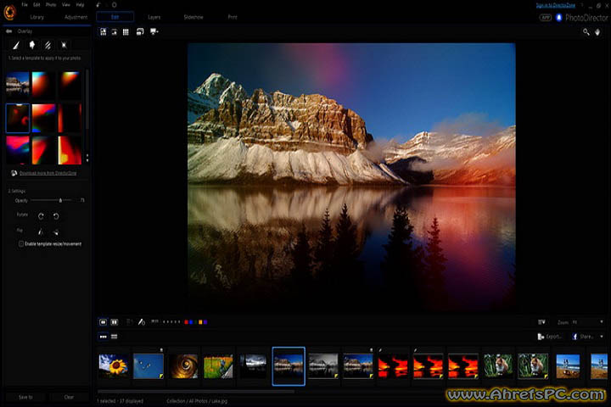
Task: Click the undo arrow near the Help menu
Action: coord(98,5)
